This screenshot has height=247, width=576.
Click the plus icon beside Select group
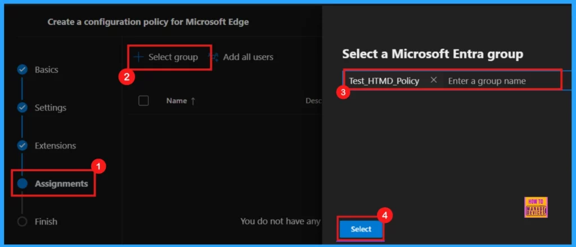pos(138,57)
